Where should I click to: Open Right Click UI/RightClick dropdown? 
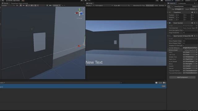(x=190, y=59)
